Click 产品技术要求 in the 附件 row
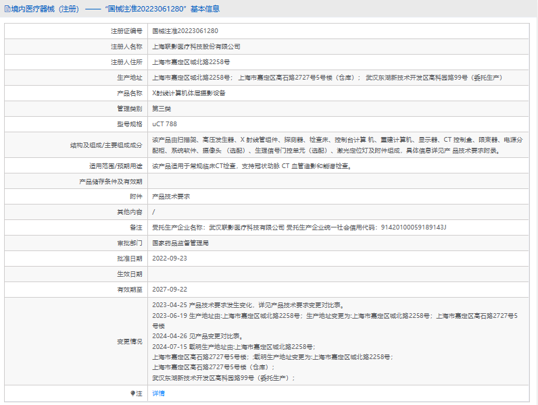Screen dimensions: 538x405 [x=171, y=196]
